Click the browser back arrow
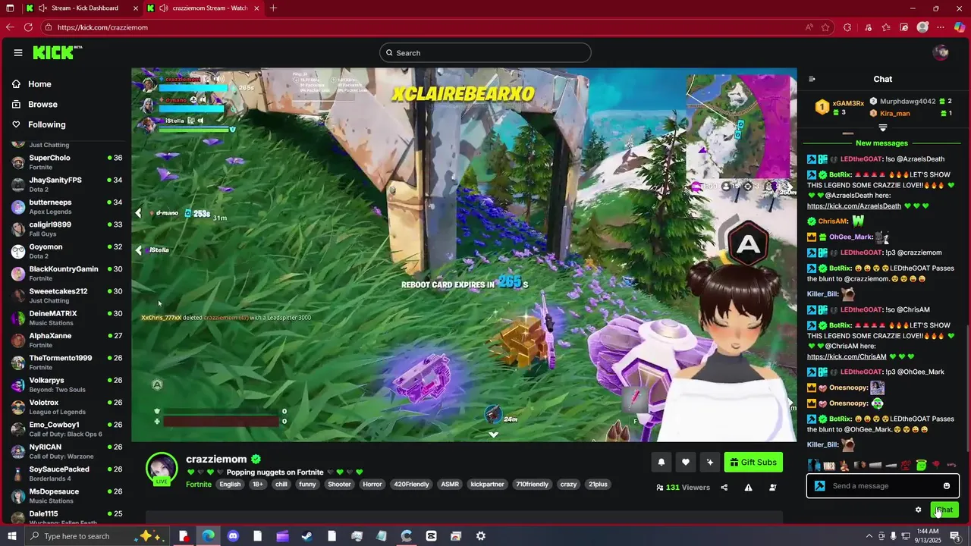 [10, 27]
